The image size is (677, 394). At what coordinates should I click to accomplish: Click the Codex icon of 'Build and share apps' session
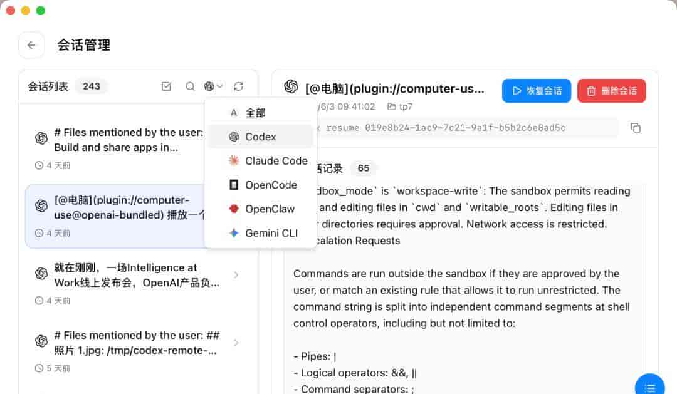click(x=41, y=138)
